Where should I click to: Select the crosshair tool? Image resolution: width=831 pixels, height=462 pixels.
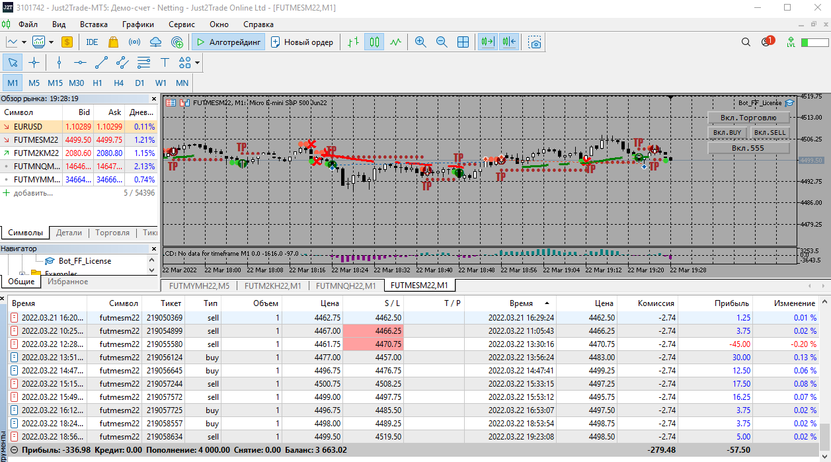click(x=34, y=63)
